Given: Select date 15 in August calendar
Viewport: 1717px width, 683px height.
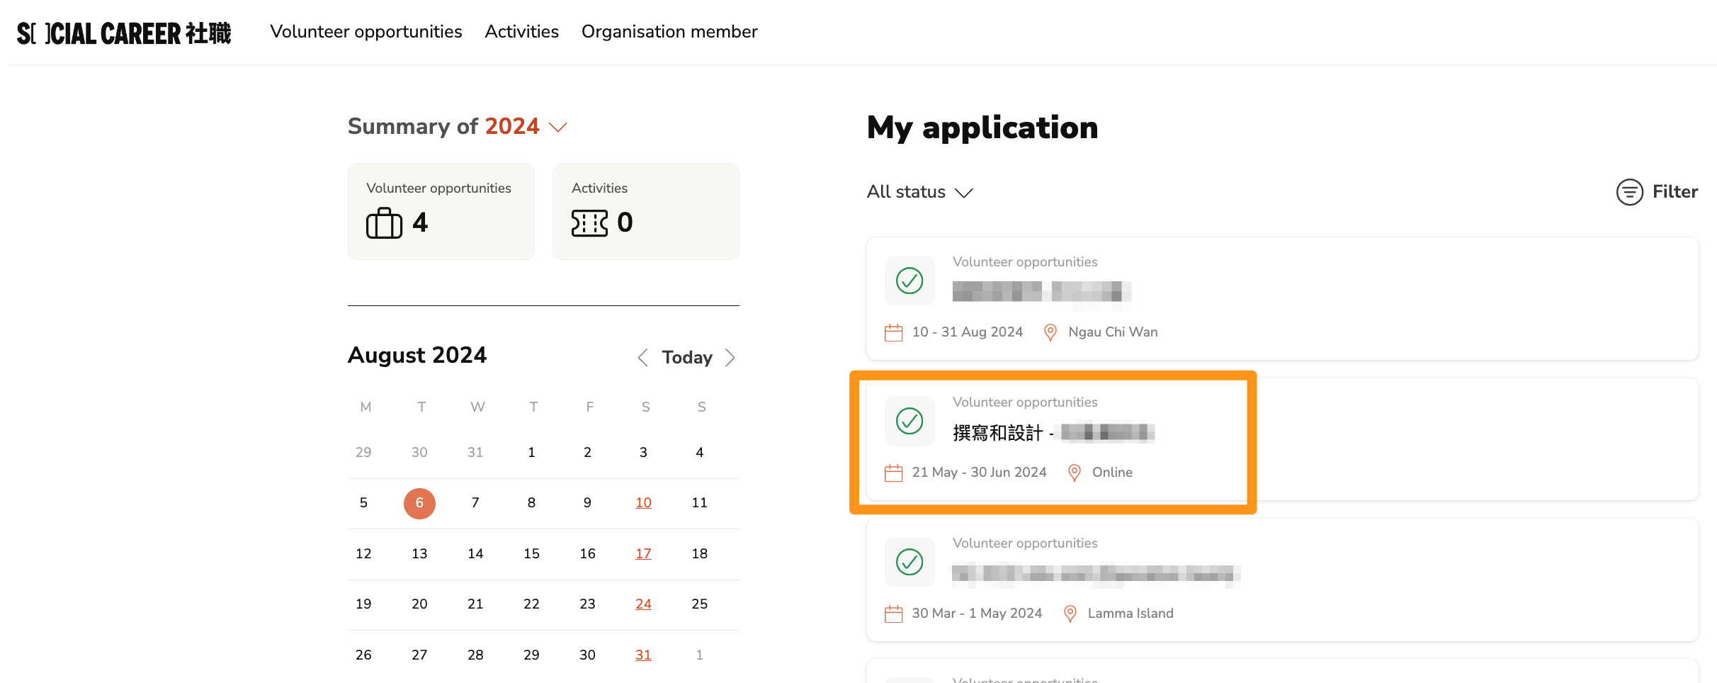Looking at the screenshot, I should pos(531,554).
